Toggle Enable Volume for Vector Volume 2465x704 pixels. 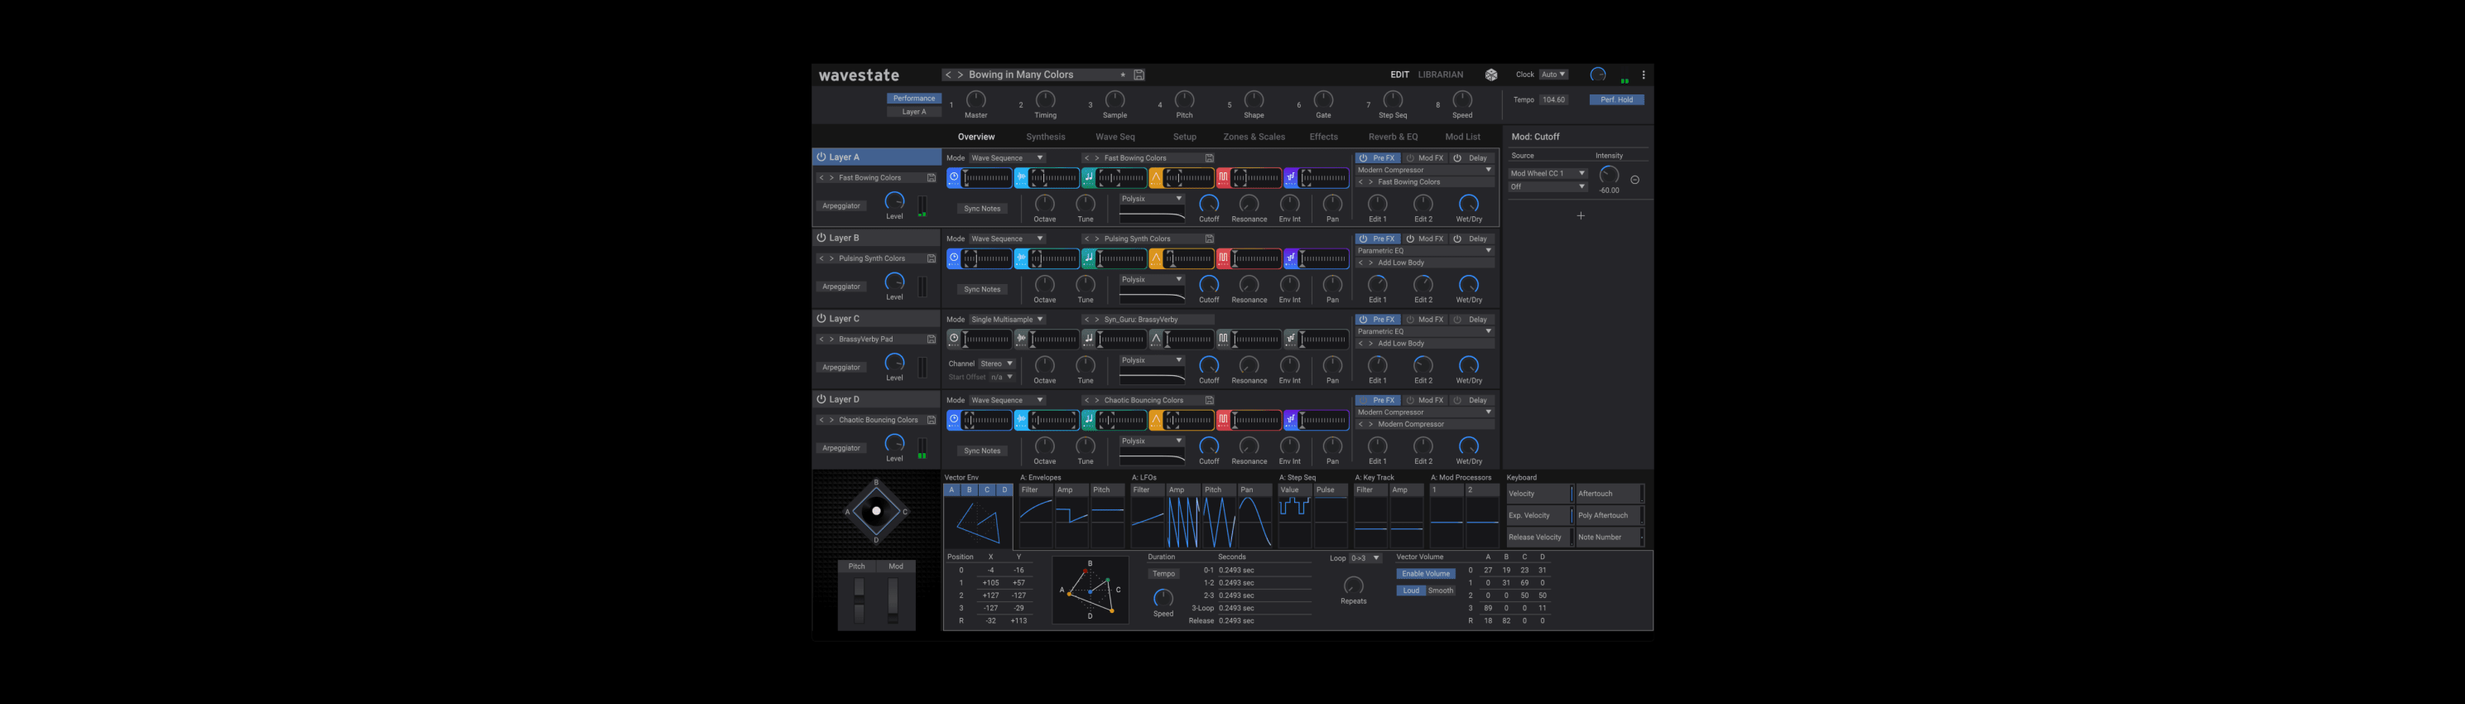(1426, 574)
